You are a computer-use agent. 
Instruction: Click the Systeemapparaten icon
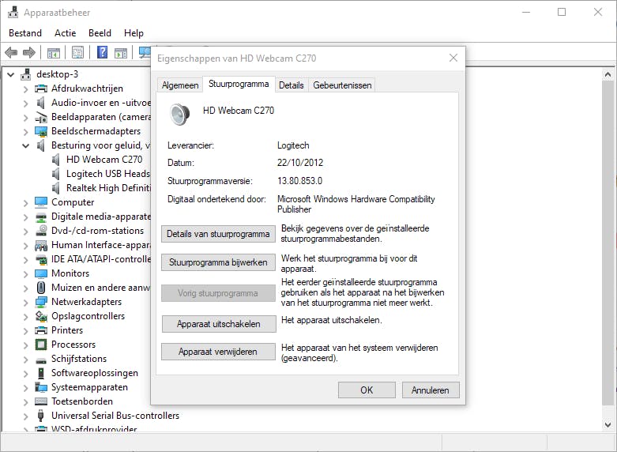(x=41, y=387)
